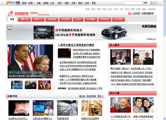This screenshot has width=166, height=120.
Task: Play the Obama and Hillary featured video
Action: 48,75
